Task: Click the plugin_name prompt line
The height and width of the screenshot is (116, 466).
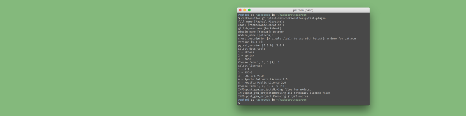Action: coord(261,32)
